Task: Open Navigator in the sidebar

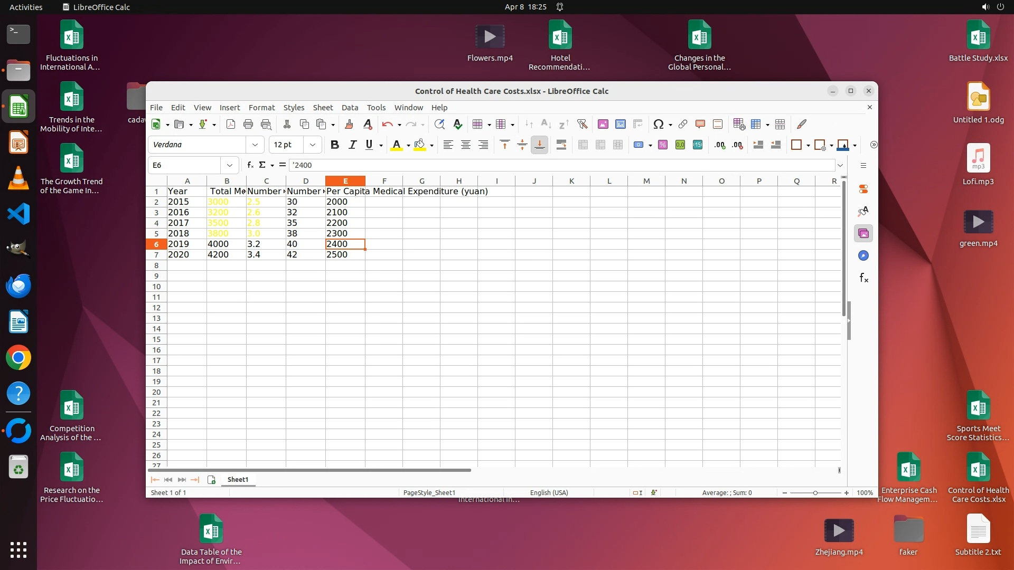Action: 863,255
